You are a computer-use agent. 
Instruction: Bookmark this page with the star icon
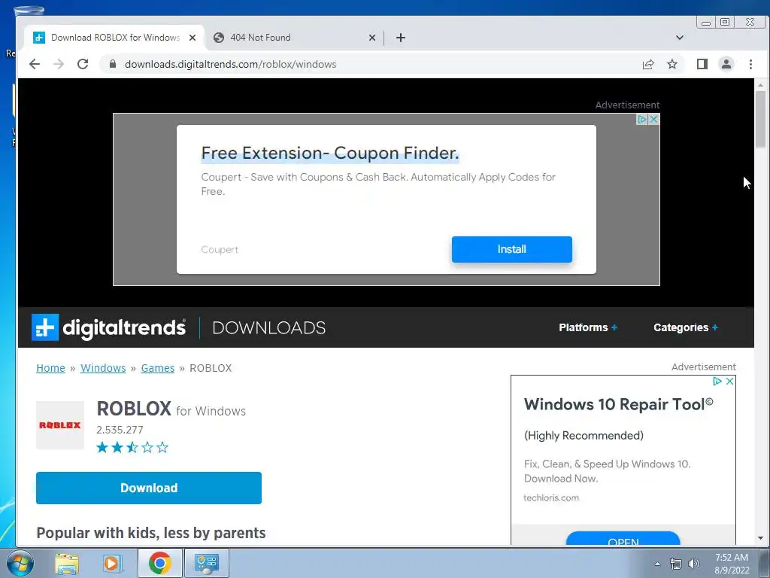(x=672, y=65)
